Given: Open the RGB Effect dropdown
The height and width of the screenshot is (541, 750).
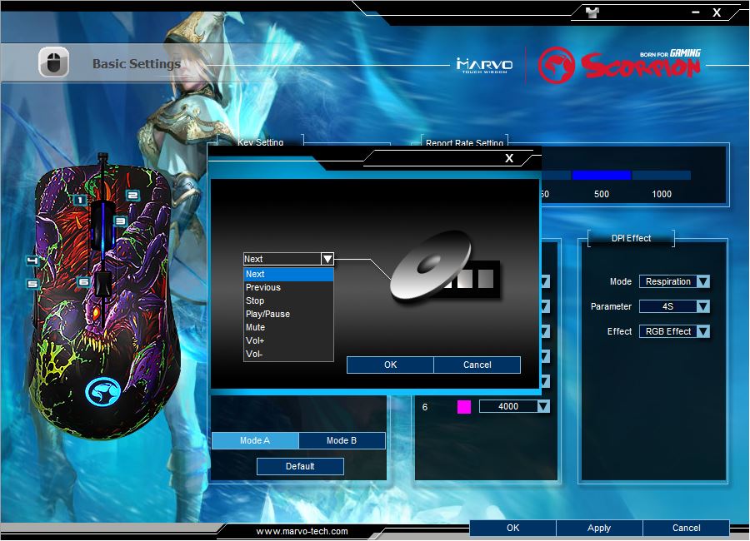Looking at the screenshot, I should [702, 331].
